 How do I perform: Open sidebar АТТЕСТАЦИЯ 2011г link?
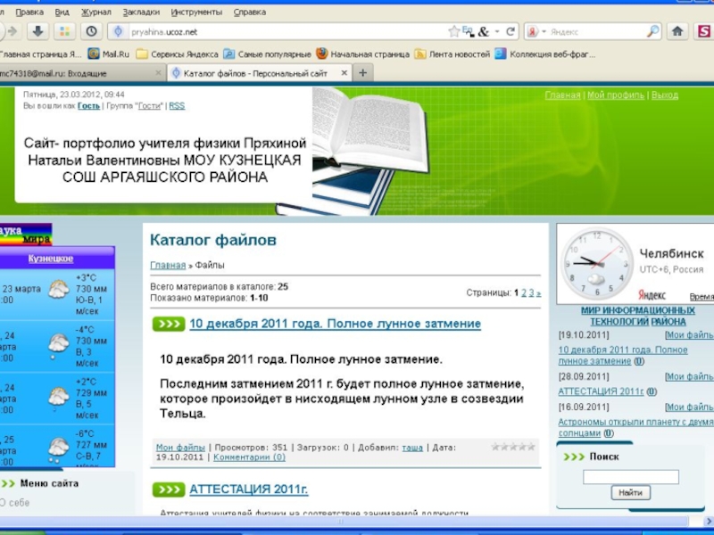(x=601, y=391)
